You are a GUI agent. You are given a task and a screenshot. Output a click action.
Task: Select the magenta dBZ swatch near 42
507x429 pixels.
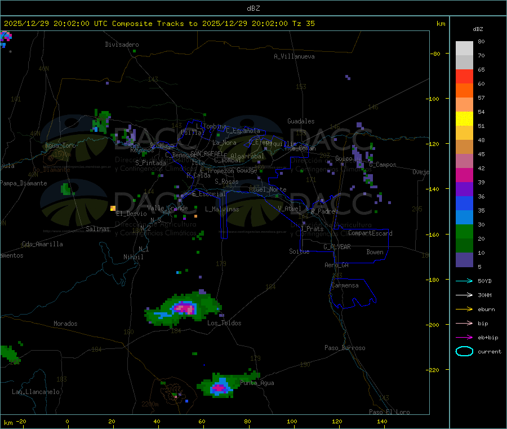tap(464, 175)
